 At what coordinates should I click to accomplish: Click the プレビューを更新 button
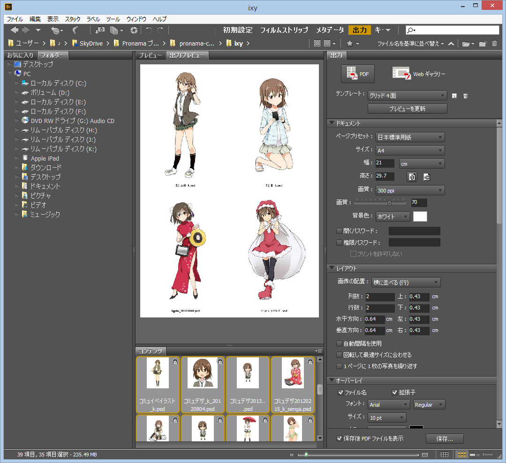[407, 108]
